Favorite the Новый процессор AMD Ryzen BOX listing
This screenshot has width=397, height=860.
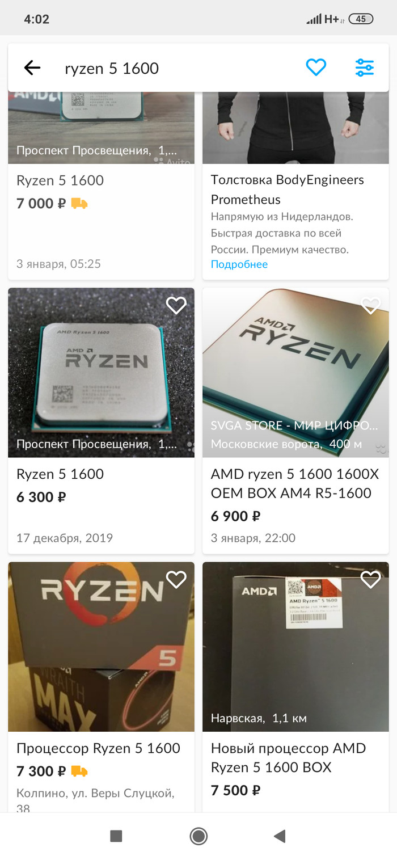click(370, 580)
